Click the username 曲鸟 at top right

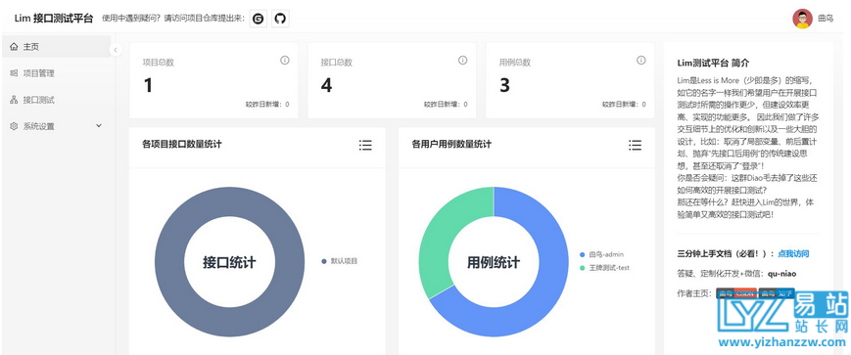point(826,19)
